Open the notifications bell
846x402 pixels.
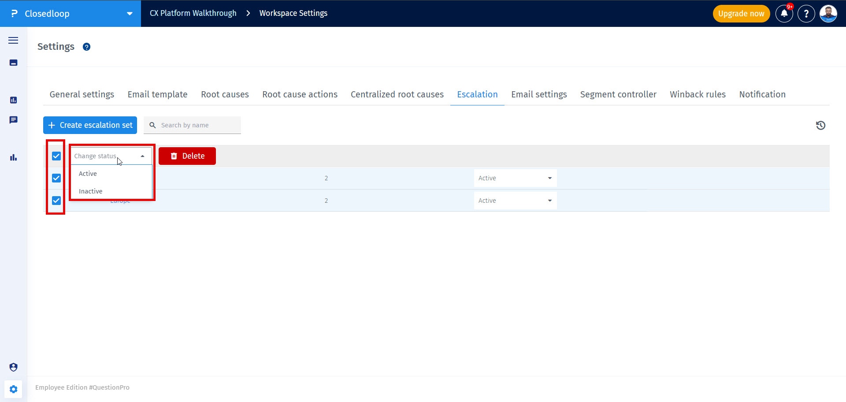pyautogui.click(x=784, y=14)
